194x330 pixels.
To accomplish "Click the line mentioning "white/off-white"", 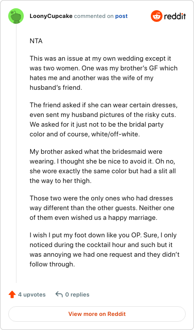I will click(x=84, y=134).
